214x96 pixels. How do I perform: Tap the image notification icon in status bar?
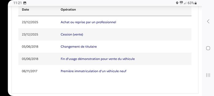[25, 3]
